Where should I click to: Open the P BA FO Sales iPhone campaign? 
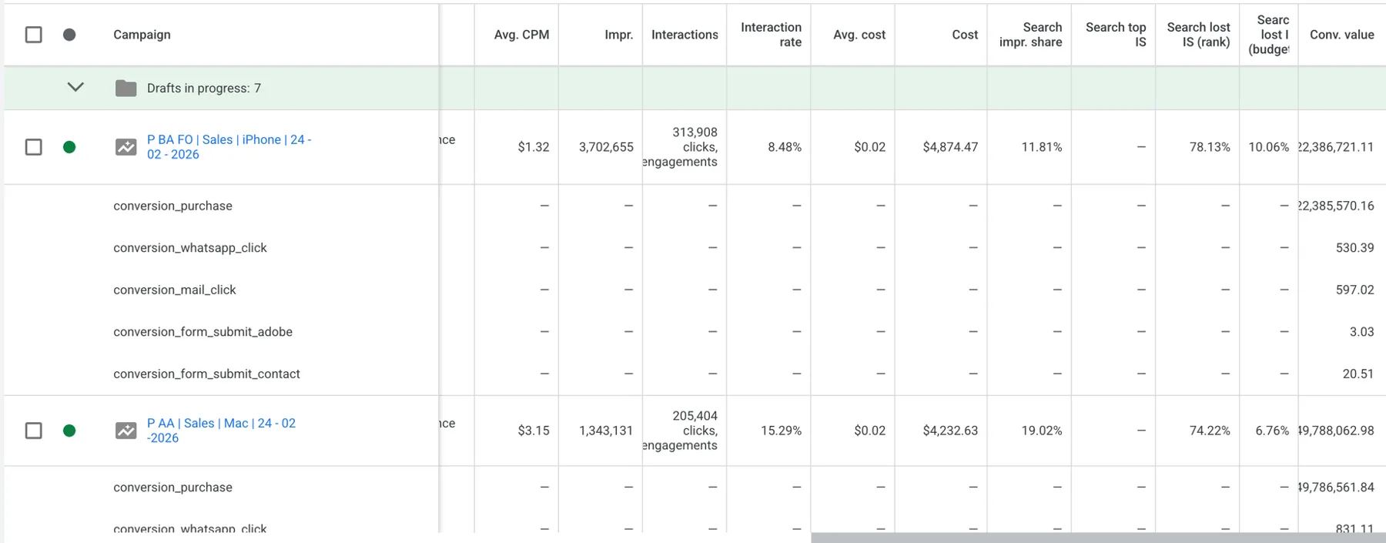[229, 147]
